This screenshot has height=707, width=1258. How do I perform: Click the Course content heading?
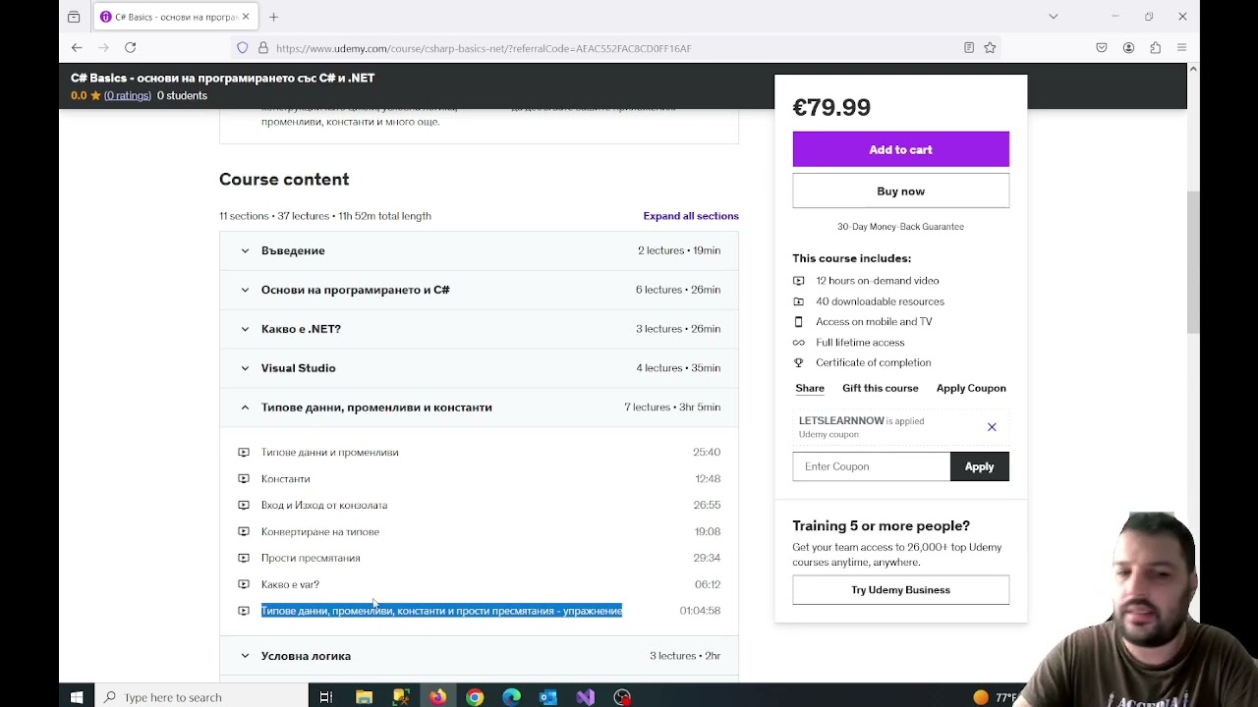284,180
